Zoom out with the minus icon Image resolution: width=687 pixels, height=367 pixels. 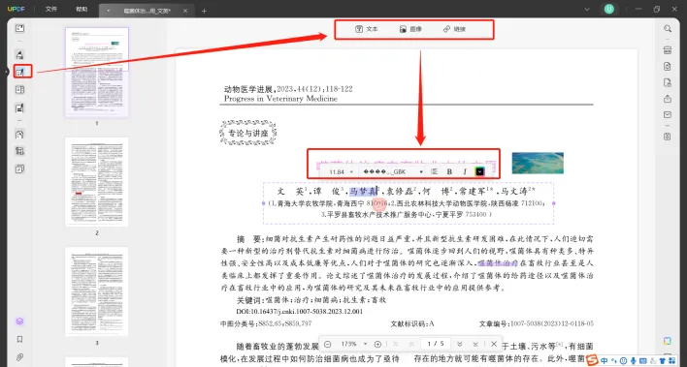pos(327,345)
